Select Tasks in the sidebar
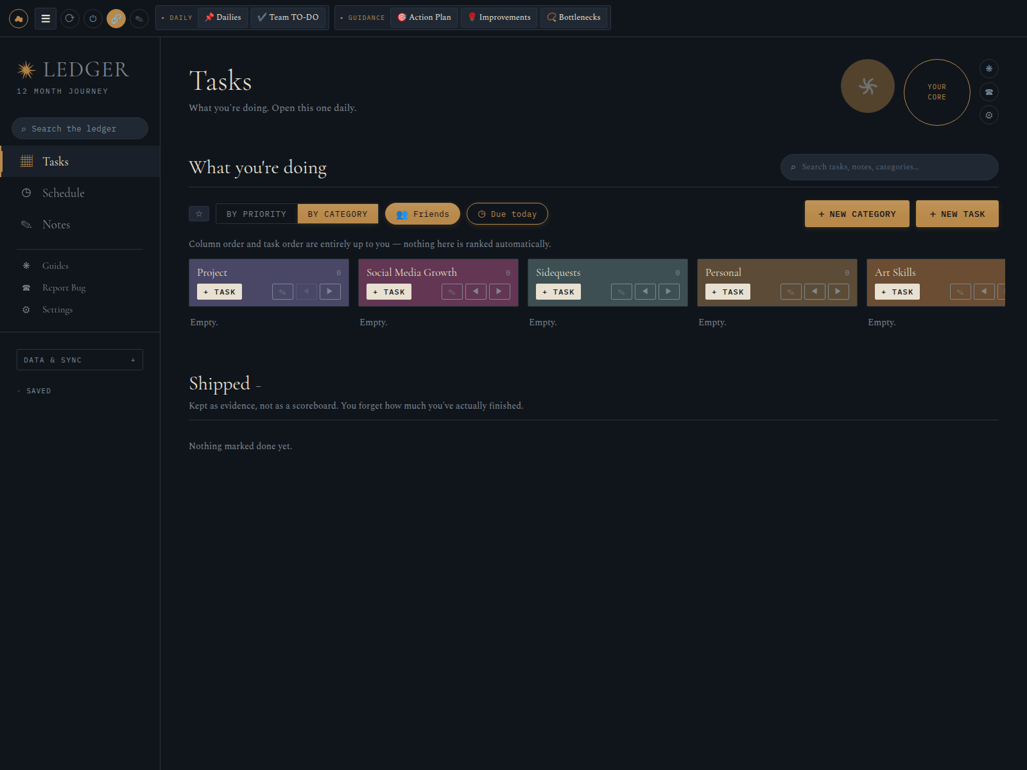Viewport: 1027px width, 770px height. coord(80,162)
